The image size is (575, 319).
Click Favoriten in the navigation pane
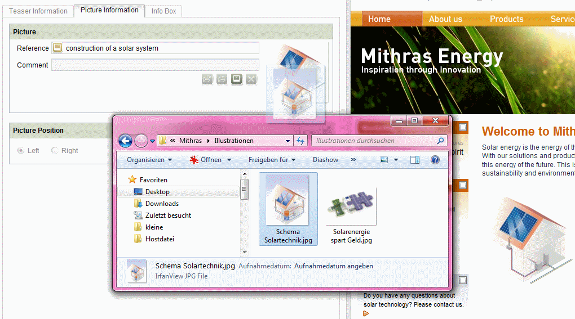click(x=153, y=179)
